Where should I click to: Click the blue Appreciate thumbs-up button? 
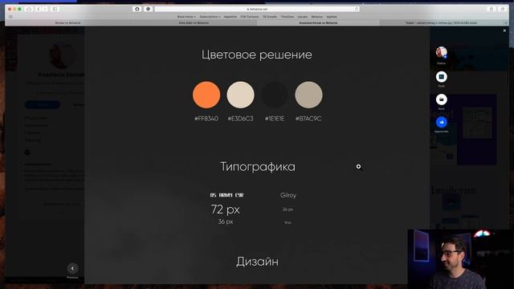[x=441, y=122]
